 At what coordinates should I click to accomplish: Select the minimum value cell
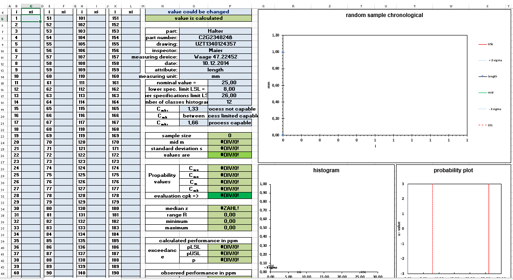(230, 222)
